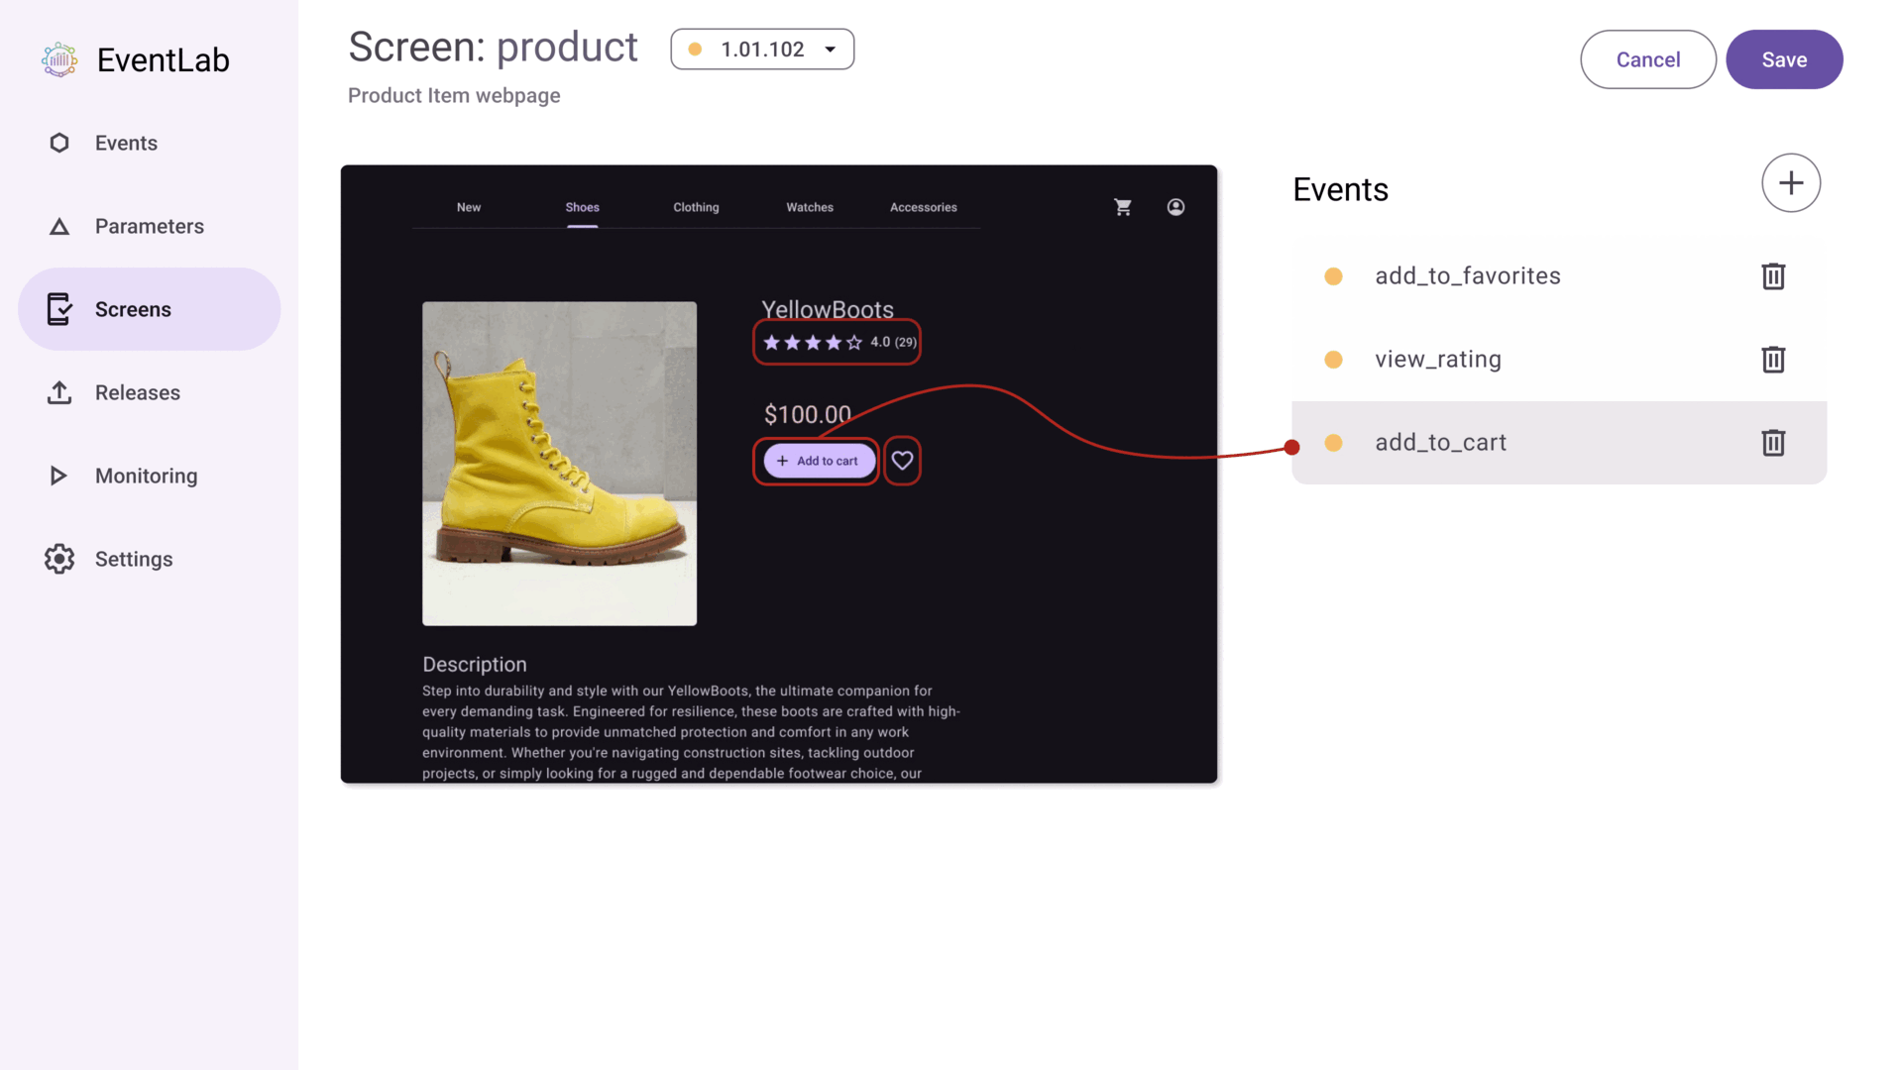Image resolution: width=1903 pixels, height=1070 pixels.
Task: Delete the add_to_cart event
Action: (1773, 443)
